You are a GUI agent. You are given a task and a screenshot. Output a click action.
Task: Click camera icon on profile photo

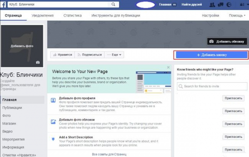tap(38, 62)
